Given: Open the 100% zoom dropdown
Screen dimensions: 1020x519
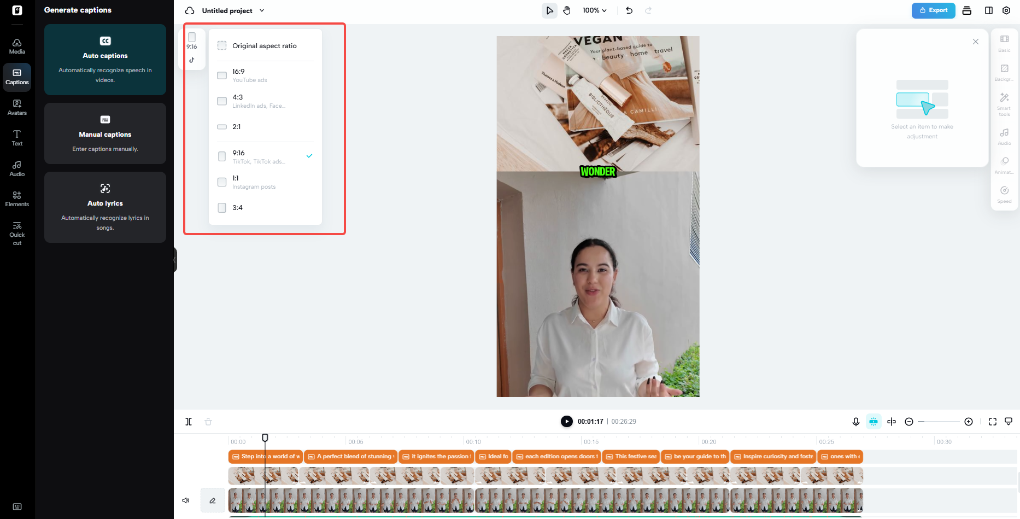Looking at the screenshot, I should coord(594,10).
